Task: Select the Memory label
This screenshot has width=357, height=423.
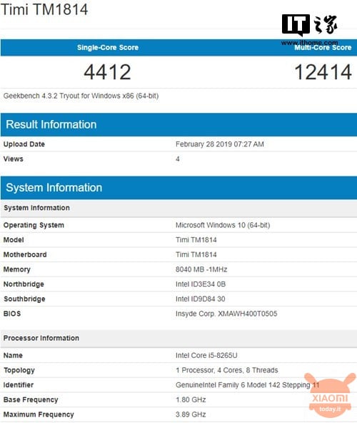Action: 16,269
